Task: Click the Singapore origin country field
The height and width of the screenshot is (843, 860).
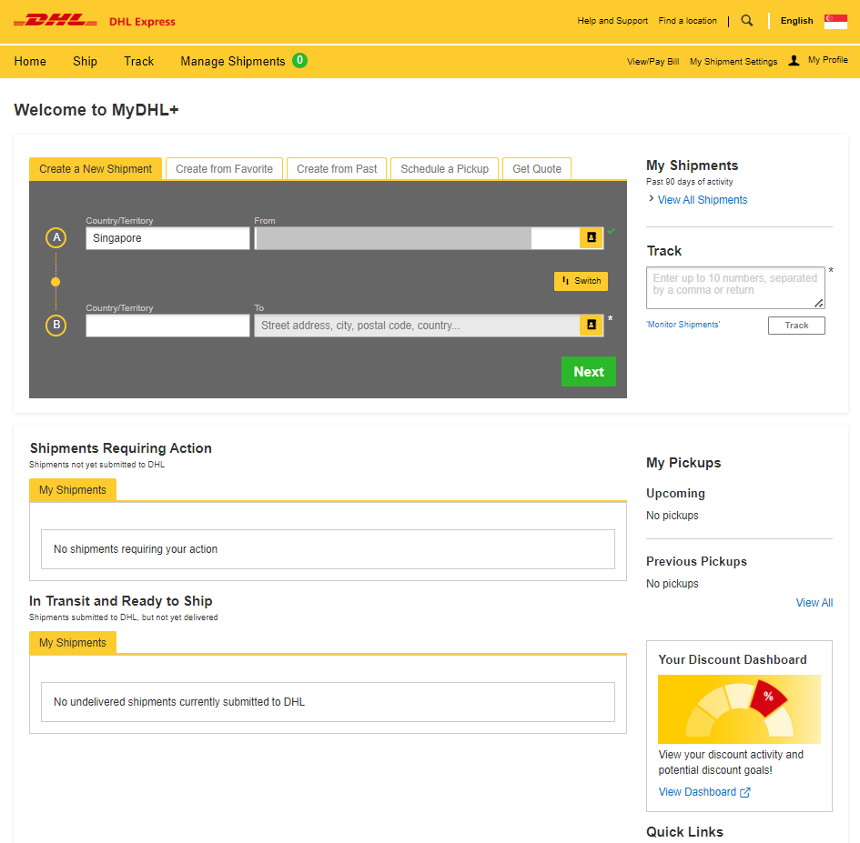Action: point(167,238)
